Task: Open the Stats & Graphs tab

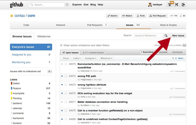Action: 168,25
